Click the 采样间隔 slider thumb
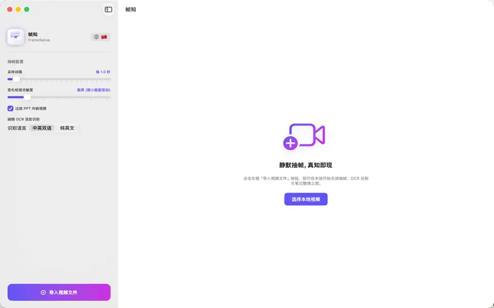This screenshot has height=308, width=494. tap(16, 79)
